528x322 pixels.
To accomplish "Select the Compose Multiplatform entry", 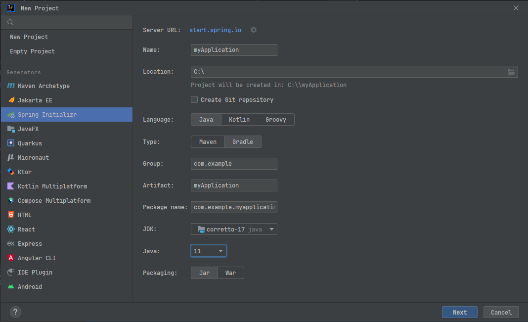I will (67, 201).
